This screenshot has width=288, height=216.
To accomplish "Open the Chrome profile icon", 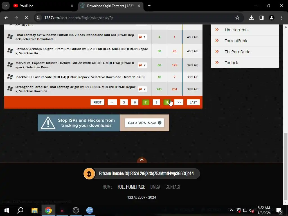I will [272, 18].
